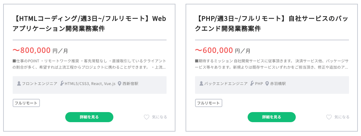Open the PHP 自社サービス backend job title
The image size is (361, 136).
click(272, 24)
